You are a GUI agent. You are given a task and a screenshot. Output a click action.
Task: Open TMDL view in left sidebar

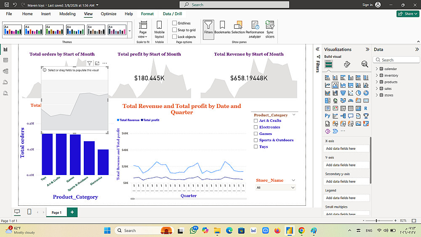[5, 93]
